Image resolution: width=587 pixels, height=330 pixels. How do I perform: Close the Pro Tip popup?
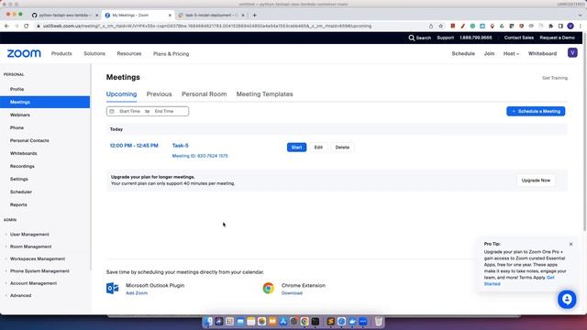570,244
